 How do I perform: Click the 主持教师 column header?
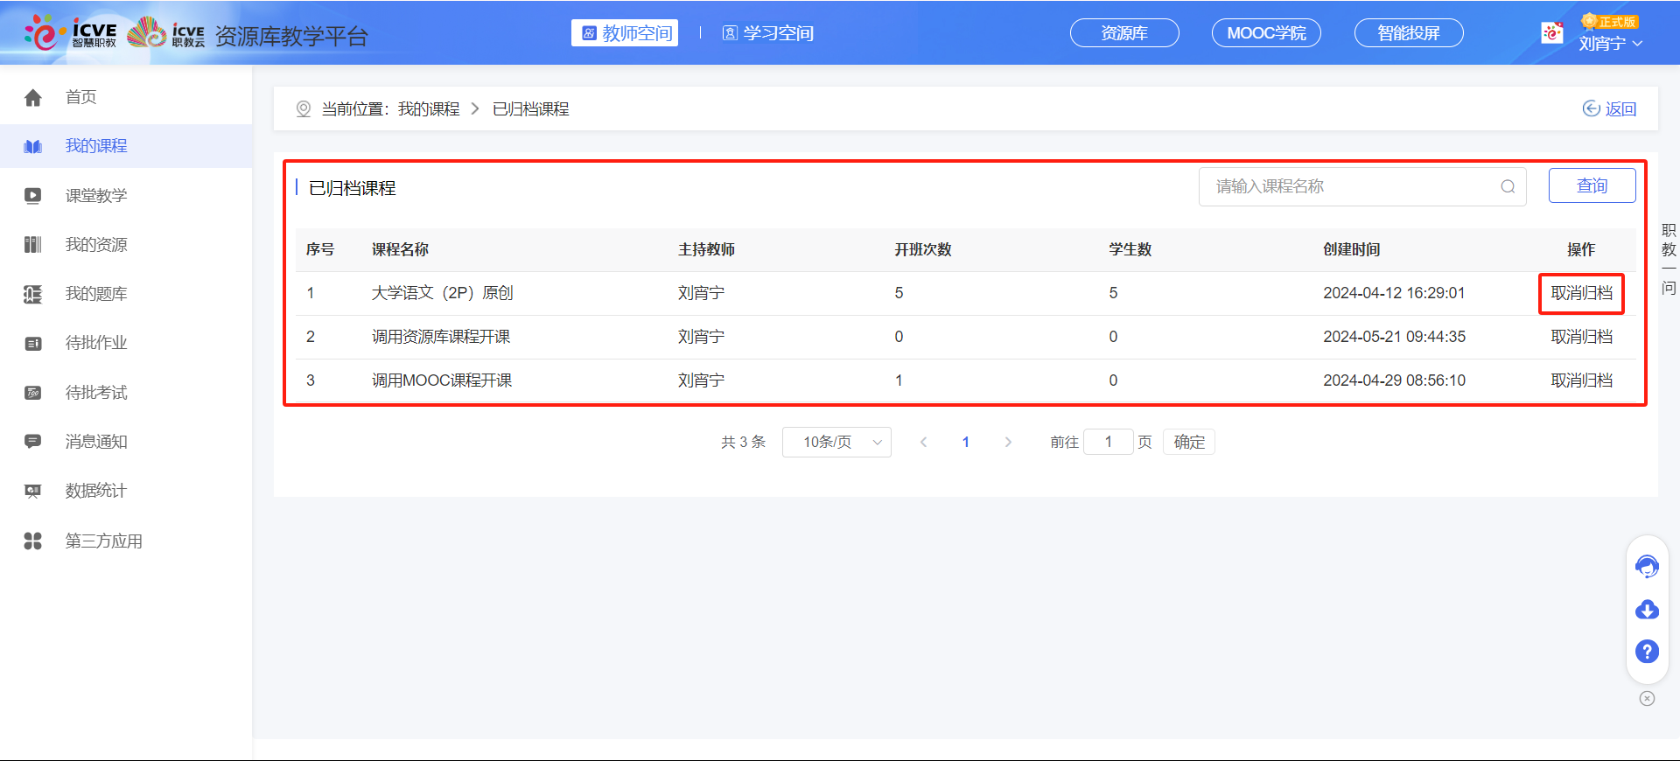[x=706, y=249]
